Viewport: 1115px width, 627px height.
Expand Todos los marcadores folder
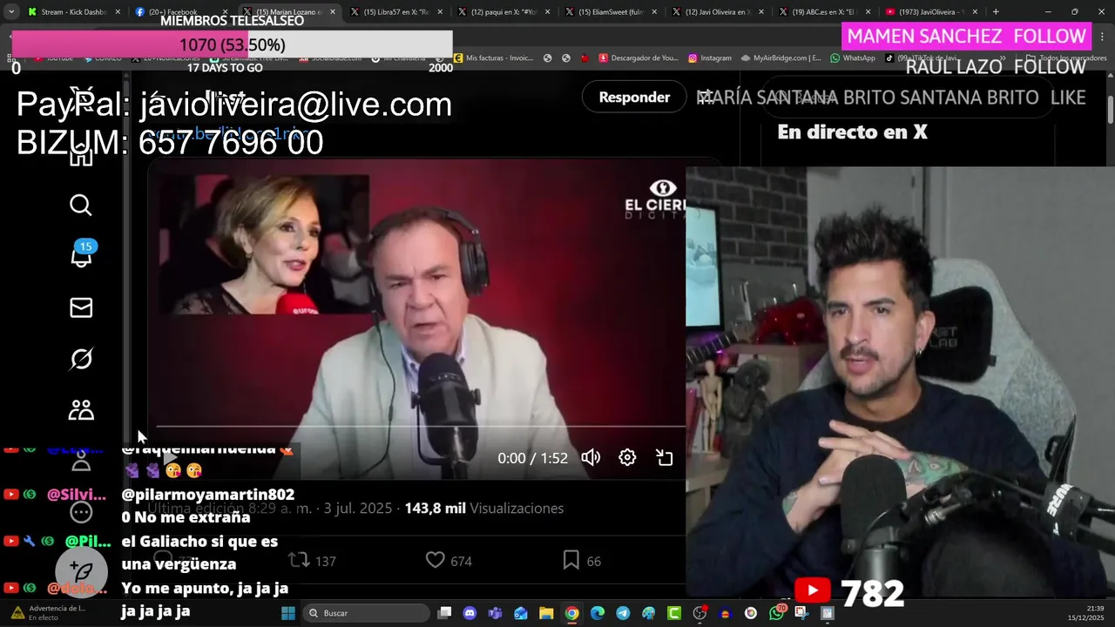point(1066,58)
